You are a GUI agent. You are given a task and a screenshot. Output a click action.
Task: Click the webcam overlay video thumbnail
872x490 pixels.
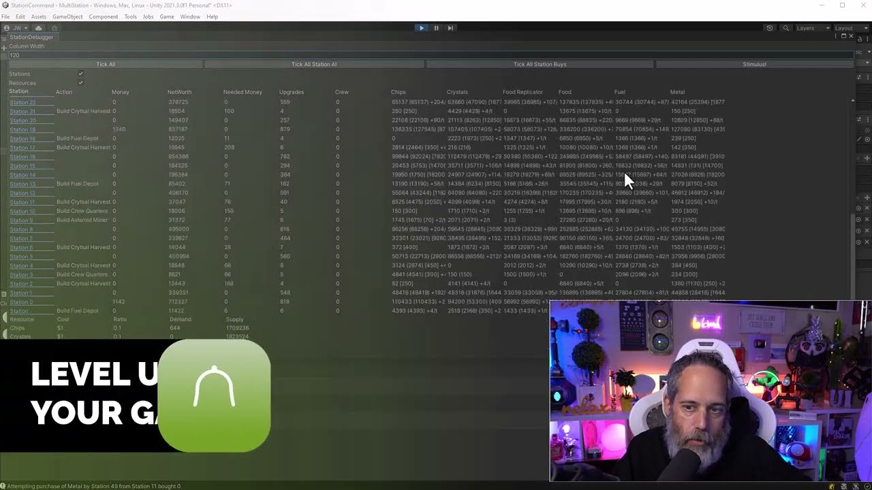[x=710, y=391]
